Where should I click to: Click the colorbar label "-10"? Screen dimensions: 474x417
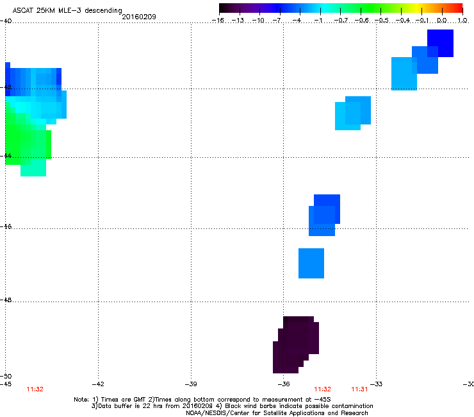coord(258,21)
